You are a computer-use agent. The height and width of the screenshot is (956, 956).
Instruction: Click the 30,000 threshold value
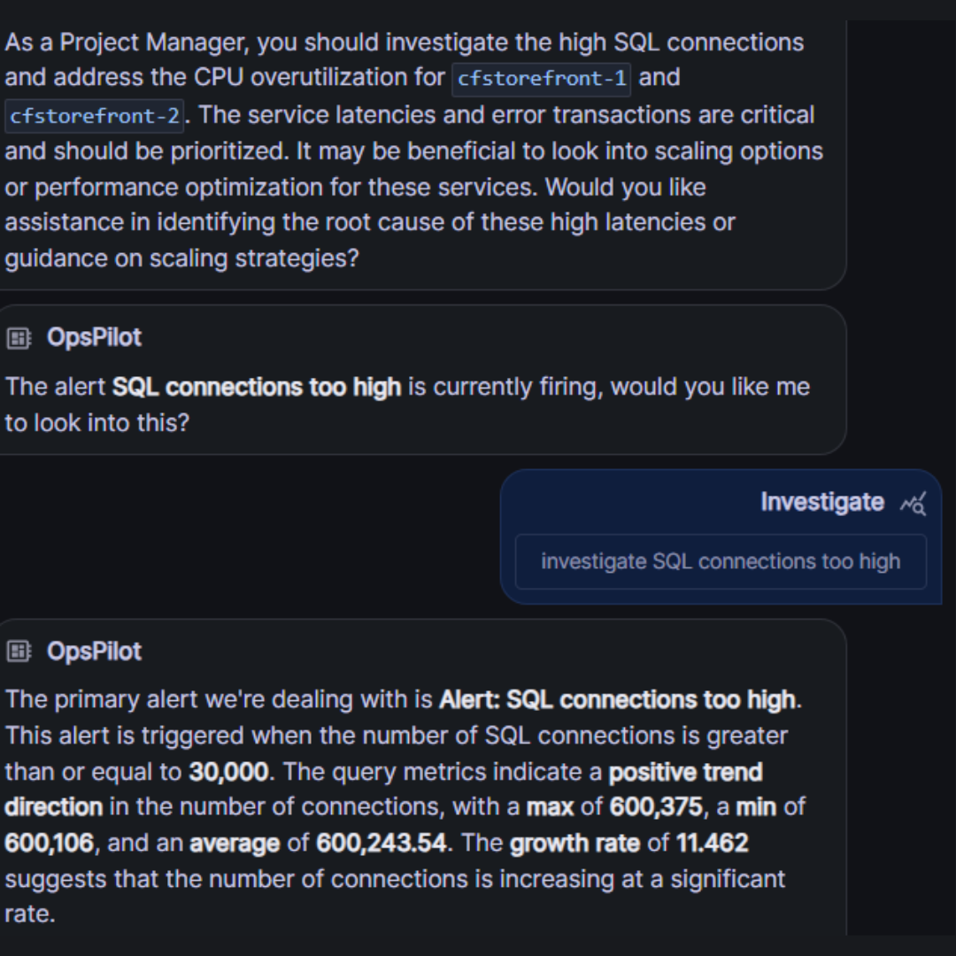[228, 772]
